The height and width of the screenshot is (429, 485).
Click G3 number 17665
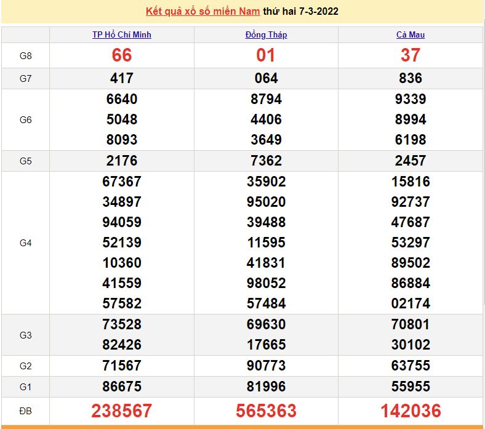point(266,345)
